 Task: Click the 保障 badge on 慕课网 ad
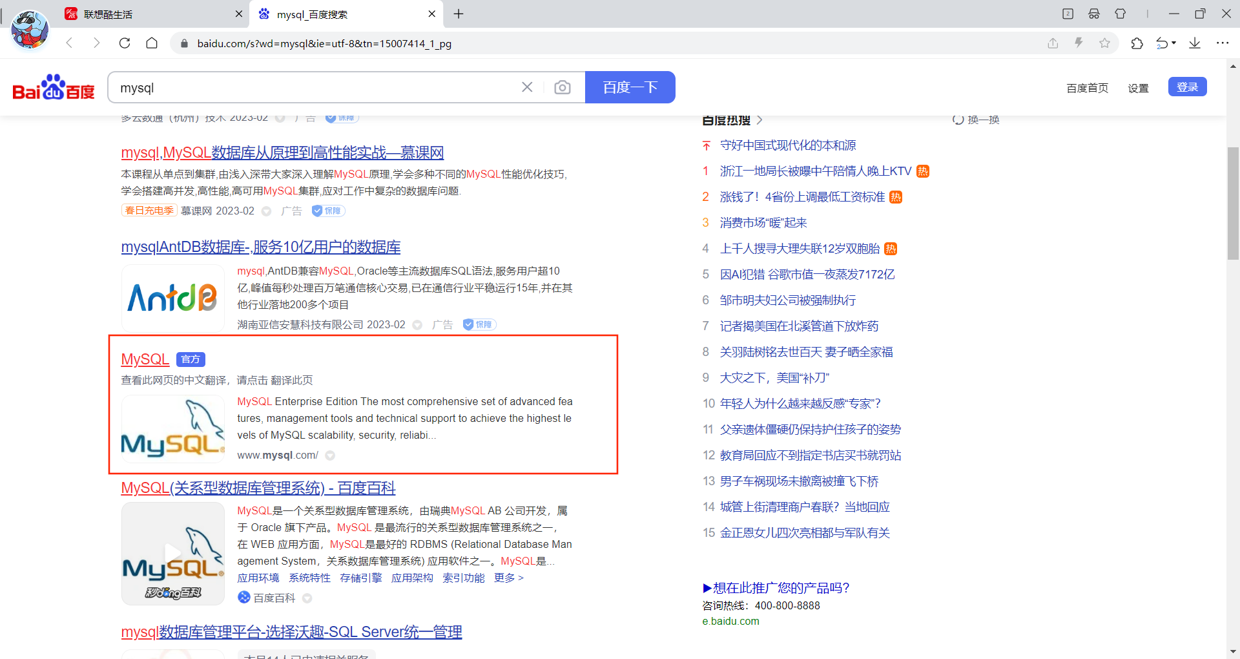pos(328,211)
